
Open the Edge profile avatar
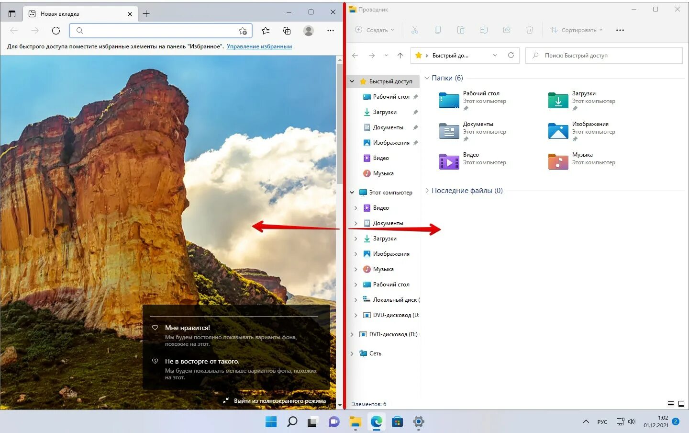coord(309,31)
